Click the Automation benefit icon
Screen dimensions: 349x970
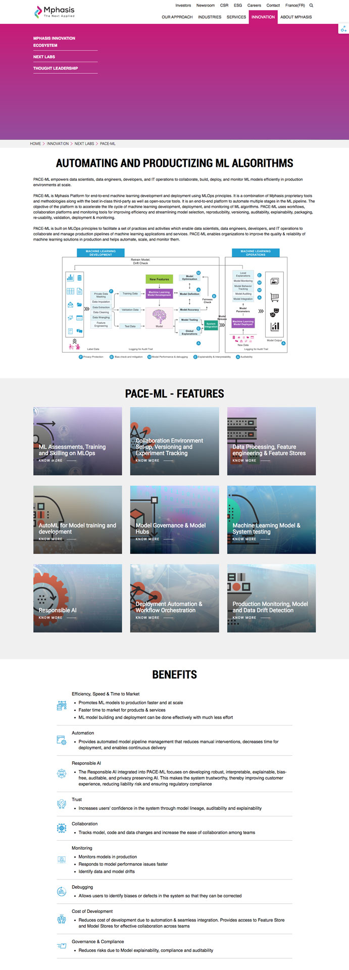point(62,741)
